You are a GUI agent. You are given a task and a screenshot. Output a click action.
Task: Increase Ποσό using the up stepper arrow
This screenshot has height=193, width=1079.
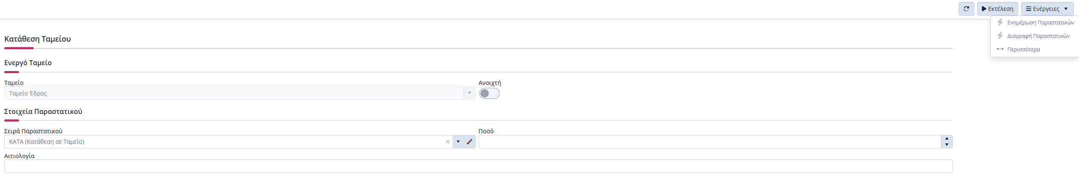click(947, 139)
